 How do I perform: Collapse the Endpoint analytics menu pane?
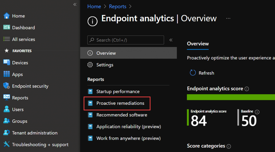point(171,40)
